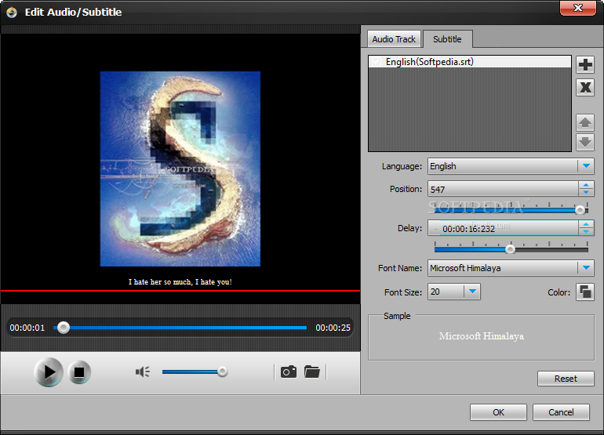Open snapshot folder icon

[x=312, y=372]
